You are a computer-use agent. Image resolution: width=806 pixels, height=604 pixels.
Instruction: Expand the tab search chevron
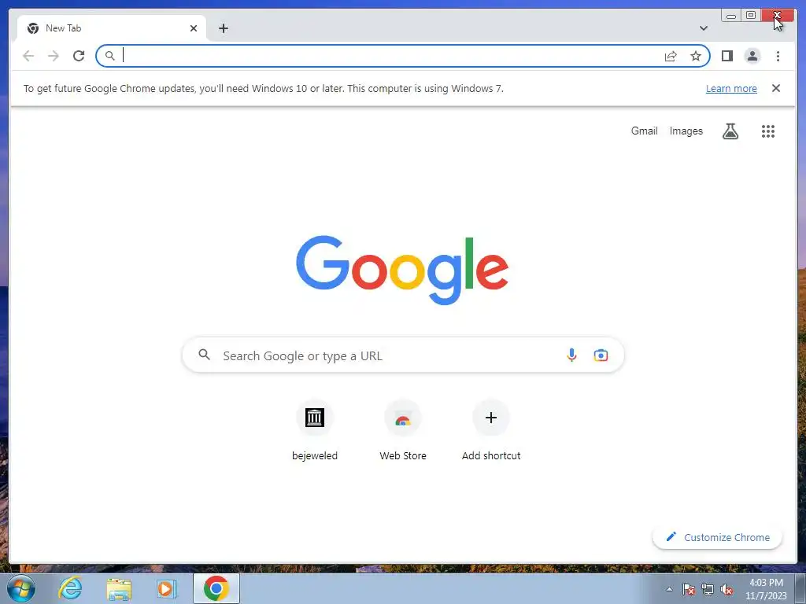703,28
